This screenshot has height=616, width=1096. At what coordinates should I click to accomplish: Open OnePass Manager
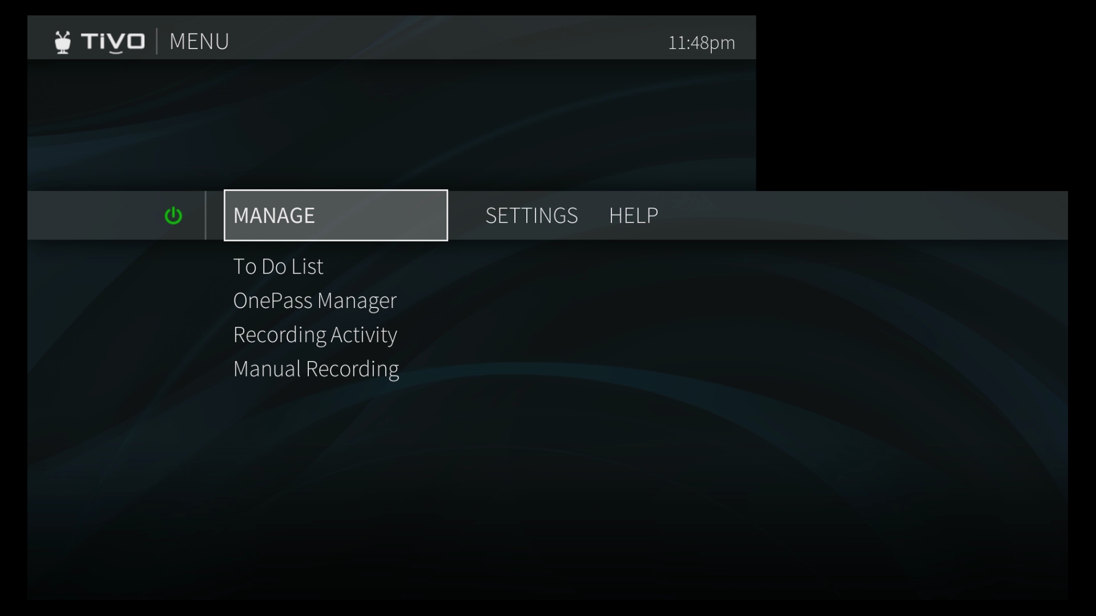click(x=315, y=301)
